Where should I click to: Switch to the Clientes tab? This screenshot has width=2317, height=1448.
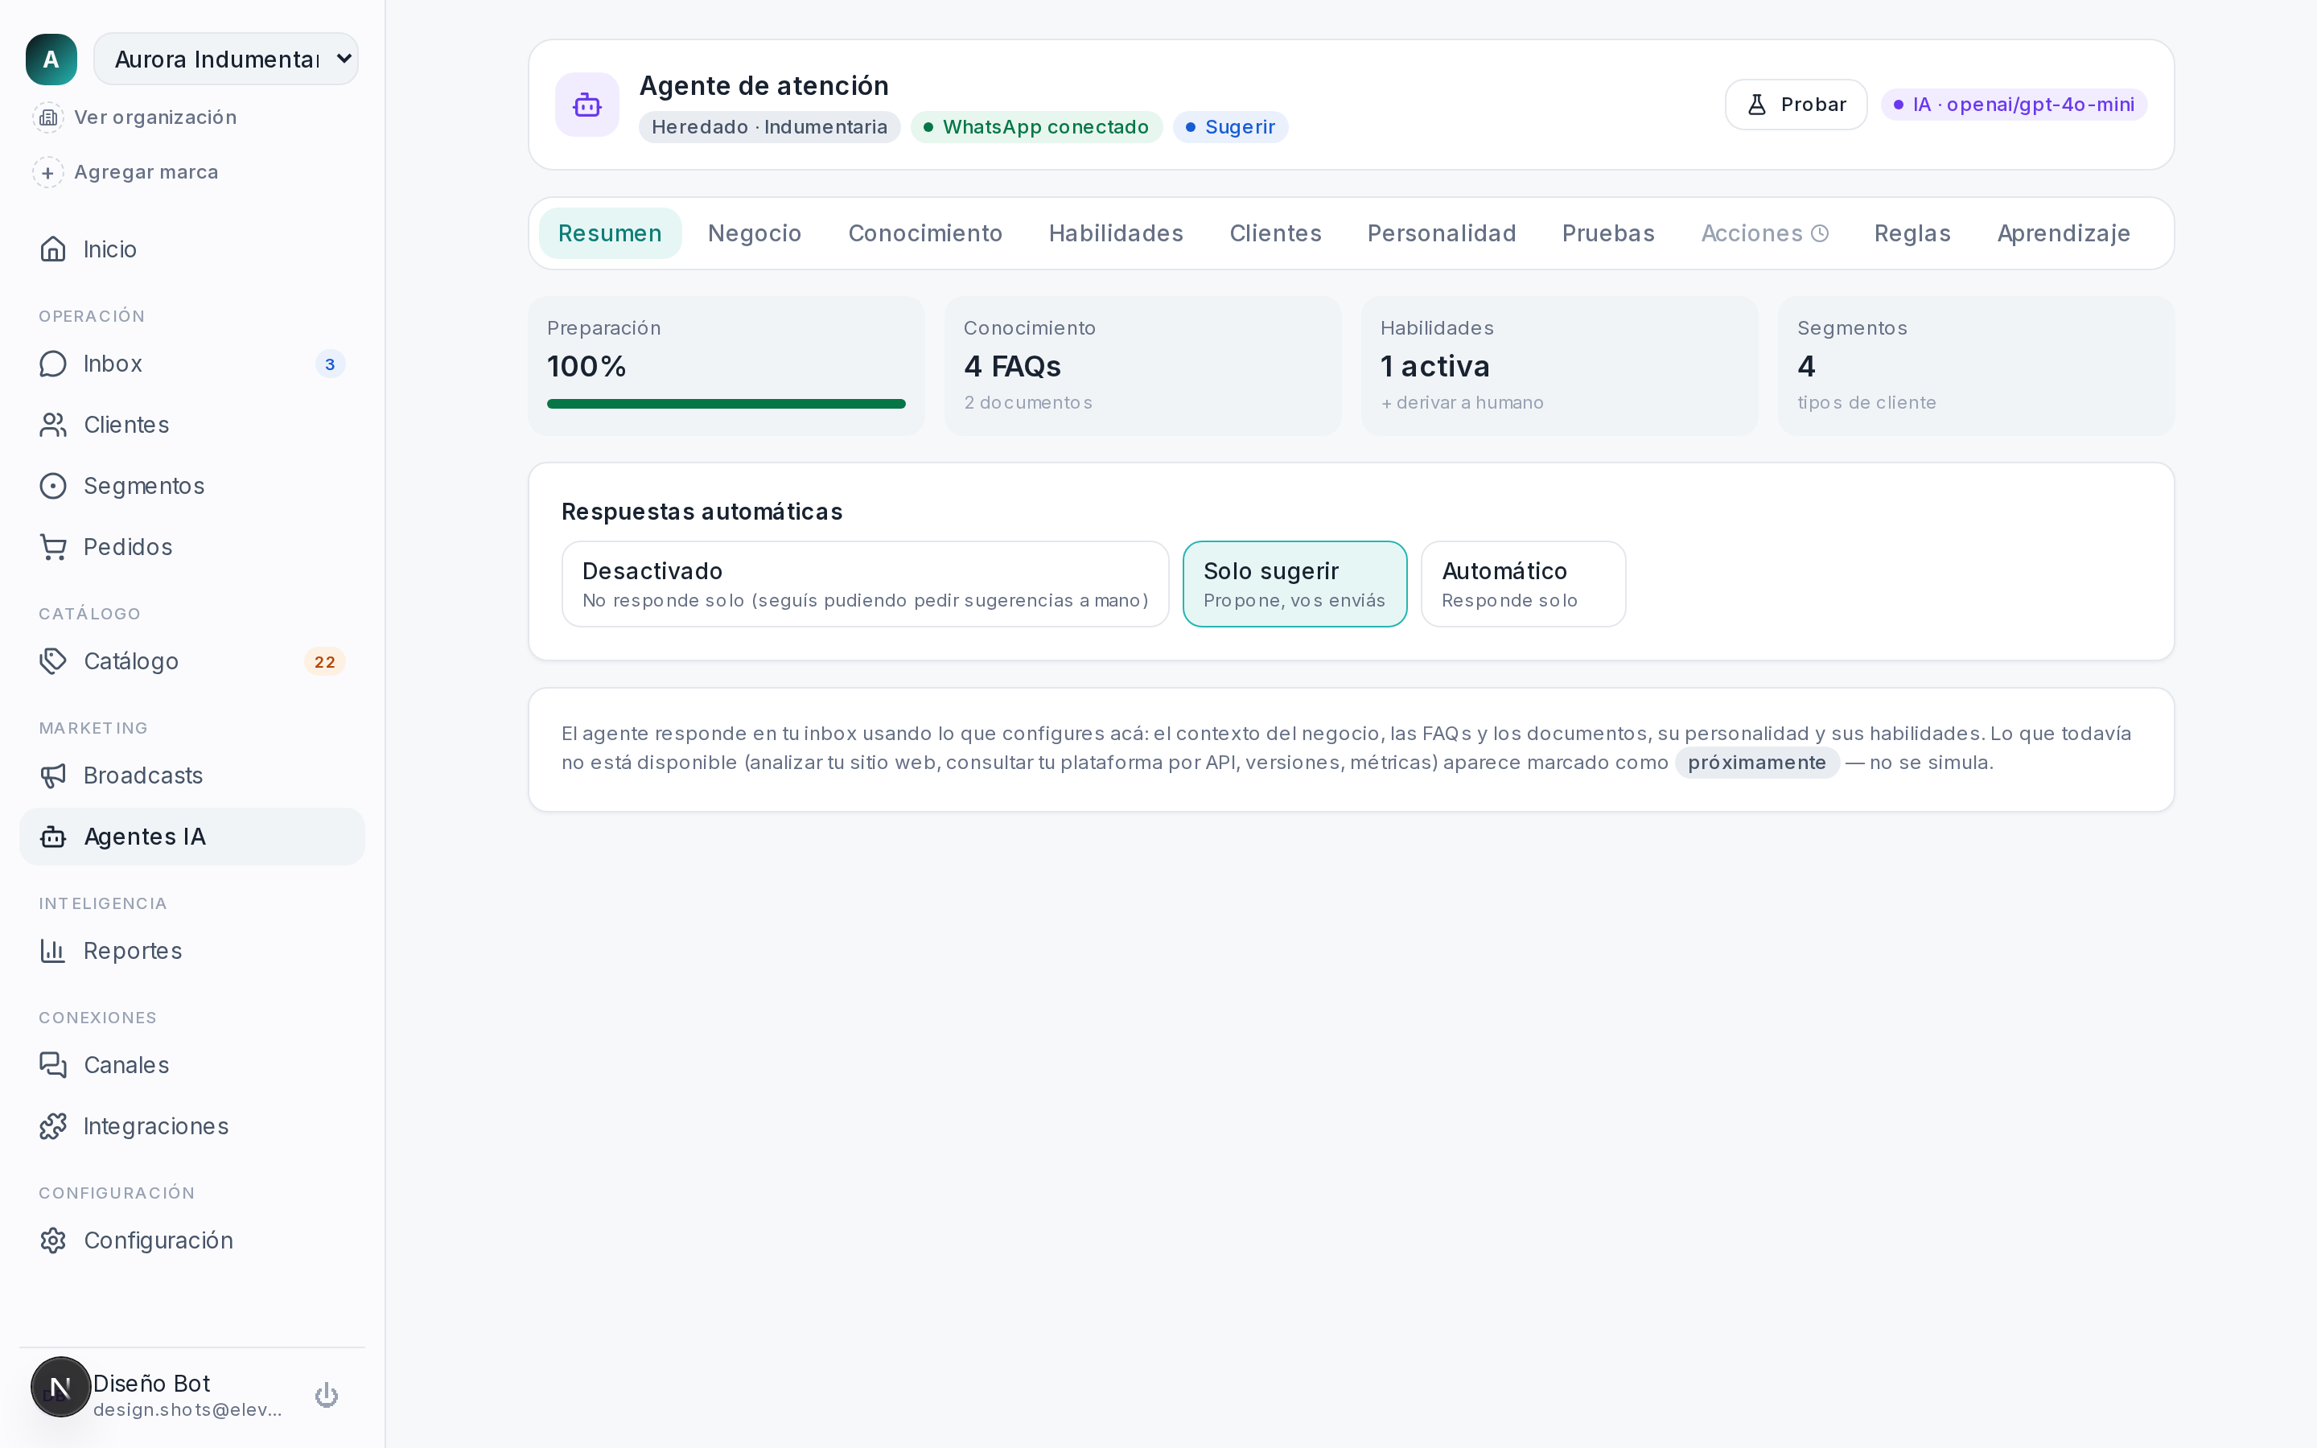[1275, 233]
